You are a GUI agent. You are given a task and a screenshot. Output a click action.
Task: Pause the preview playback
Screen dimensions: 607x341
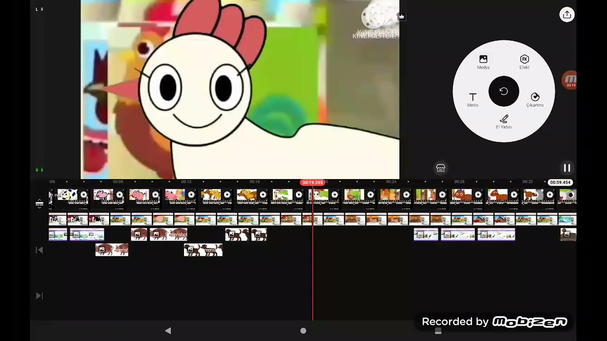click(567, 168)
